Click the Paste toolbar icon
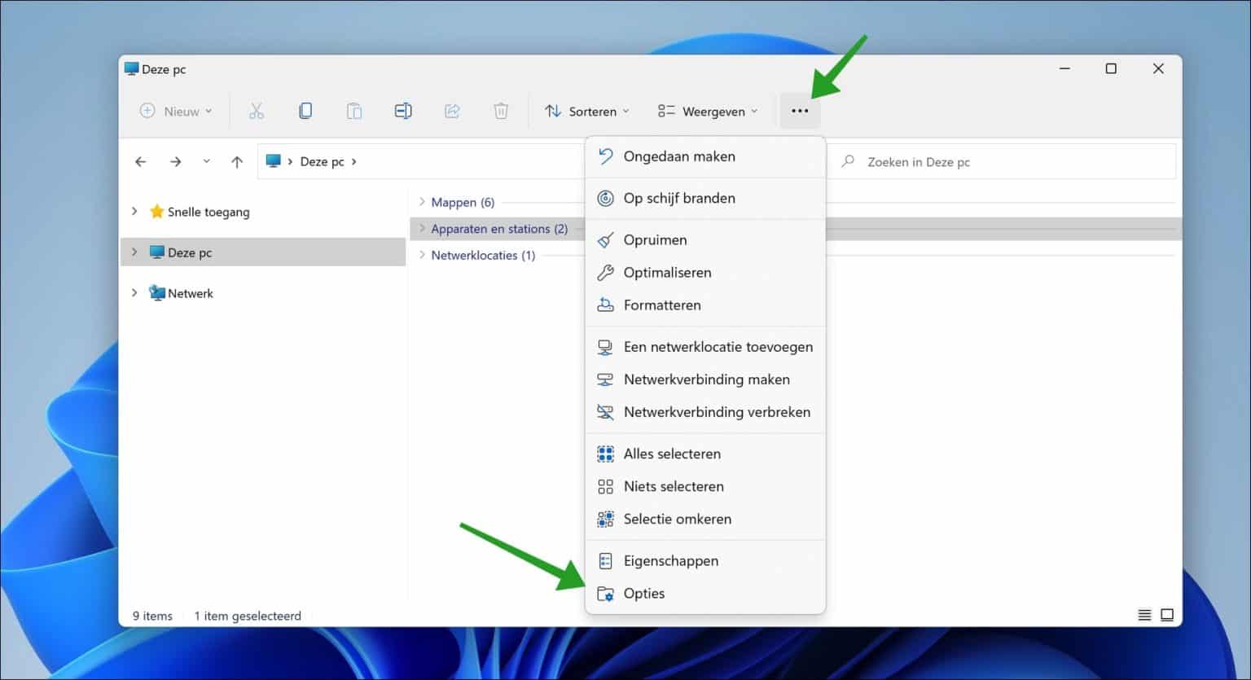 click(354, 111)
